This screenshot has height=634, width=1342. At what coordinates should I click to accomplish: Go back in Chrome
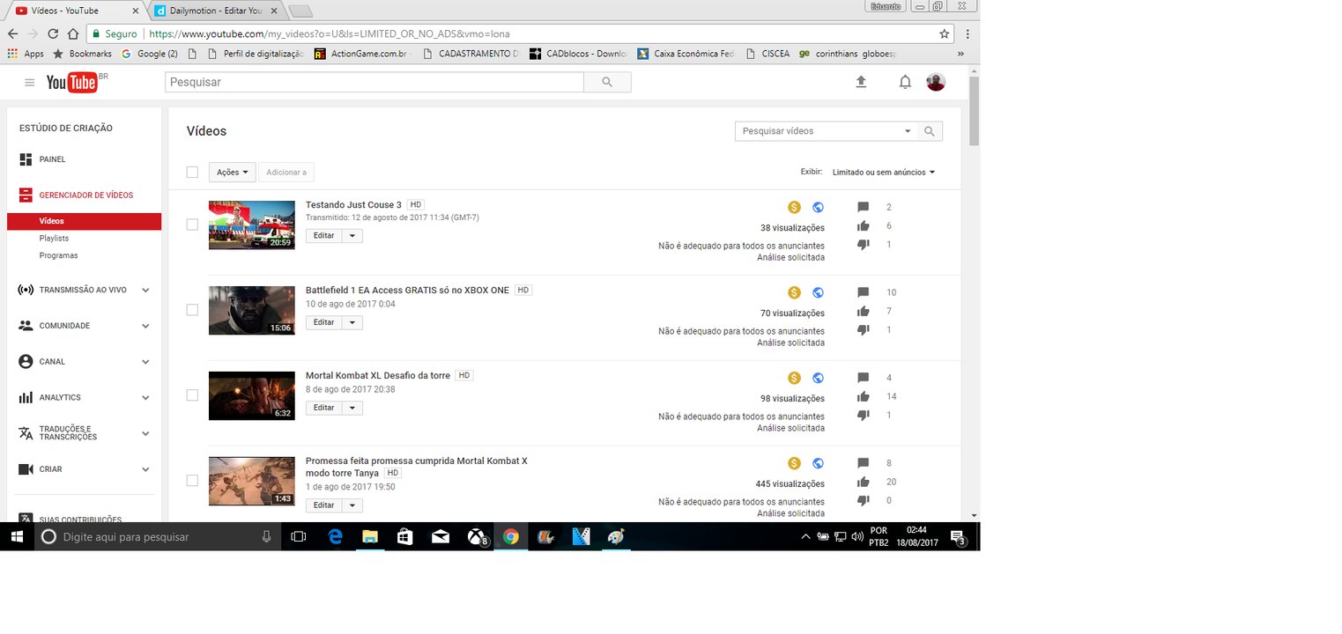(12, 33)
